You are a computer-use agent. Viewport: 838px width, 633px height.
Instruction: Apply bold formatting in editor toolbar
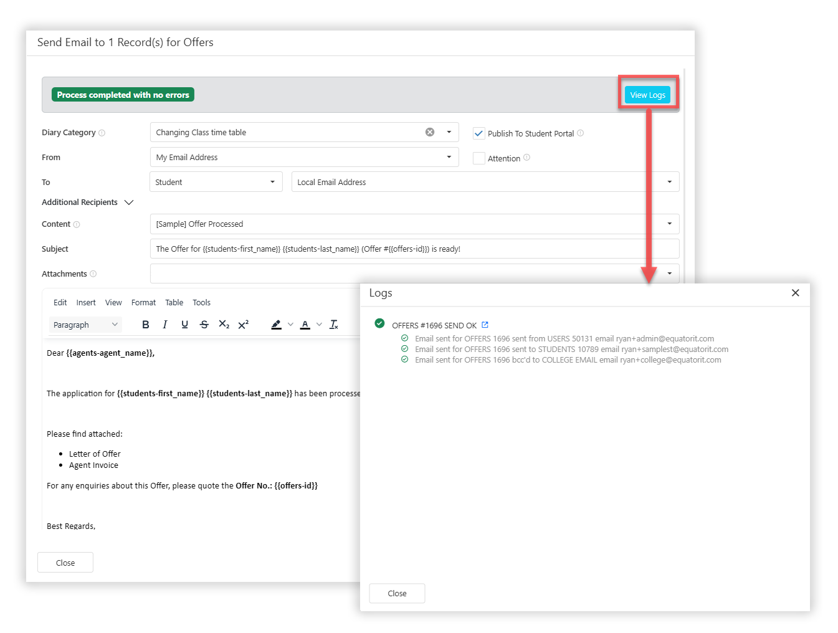pyautogui.click(x=146, y=325)
